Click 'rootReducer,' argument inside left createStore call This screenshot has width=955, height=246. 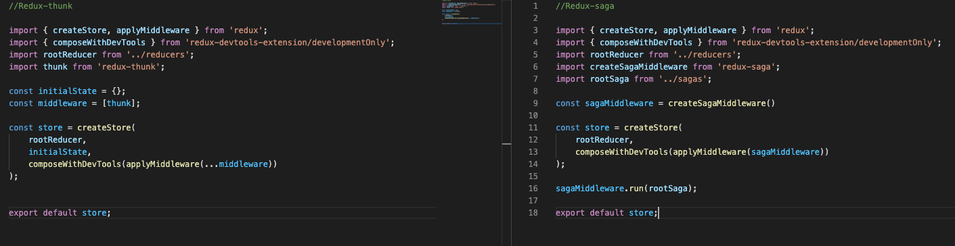pyautogui.click(x=58, y=140)
